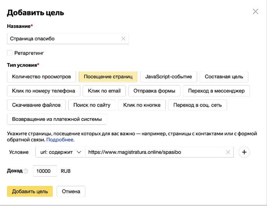Cancel with the Отмена button
267x206 pixels.
pos(71,191)
